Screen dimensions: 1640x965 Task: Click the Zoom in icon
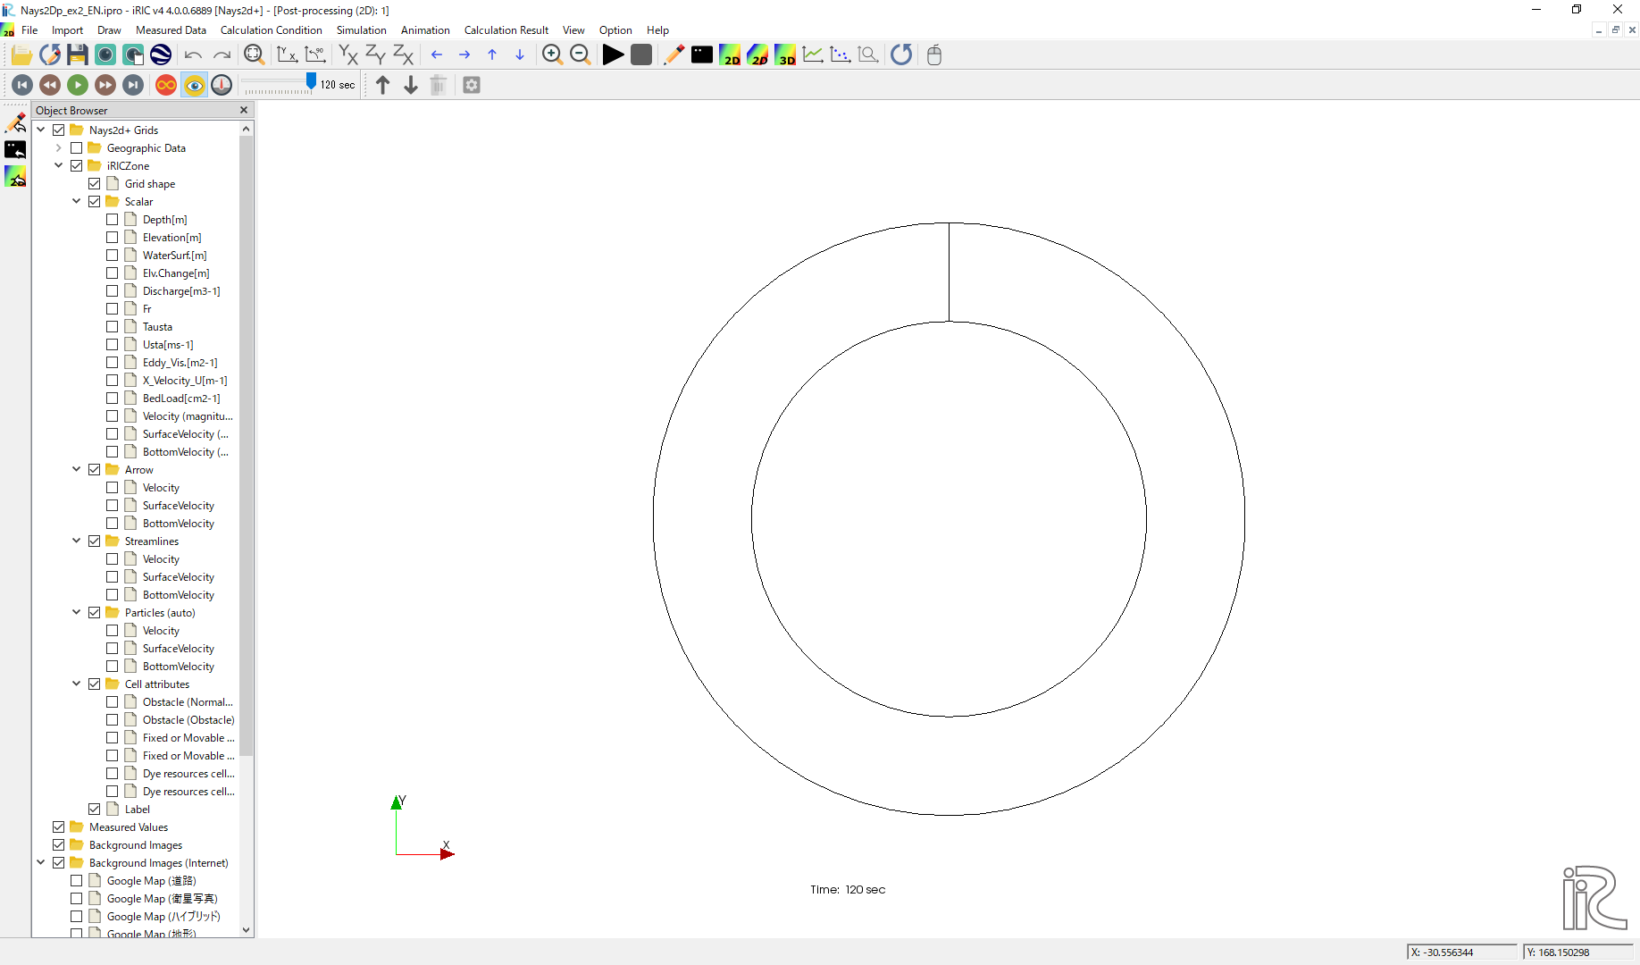click(552, 55)
